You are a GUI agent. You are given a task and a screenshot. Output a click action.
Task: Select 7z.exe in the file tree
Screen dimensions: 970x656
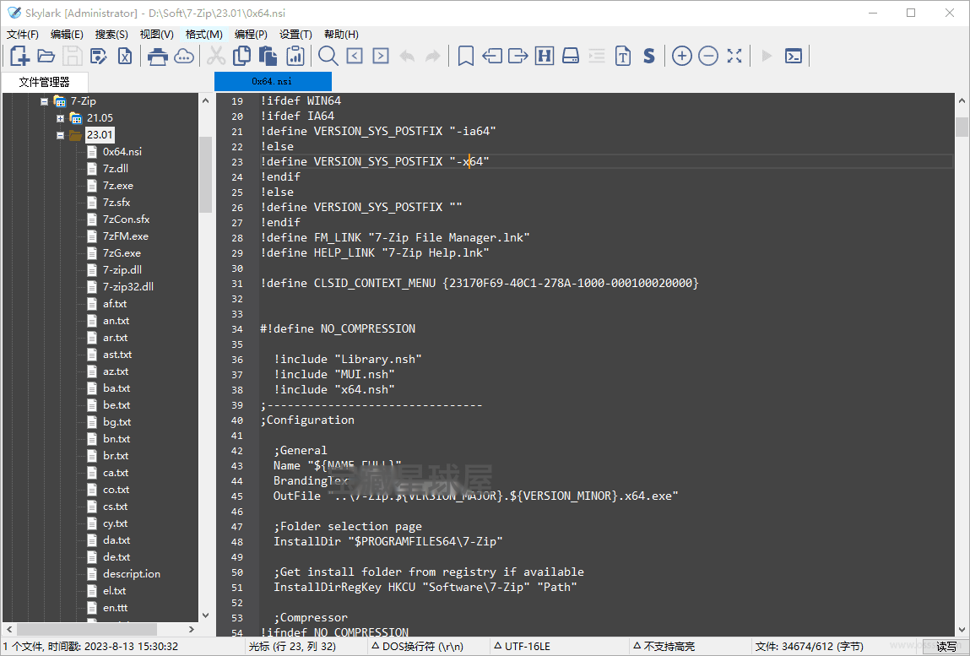point(117,186)
